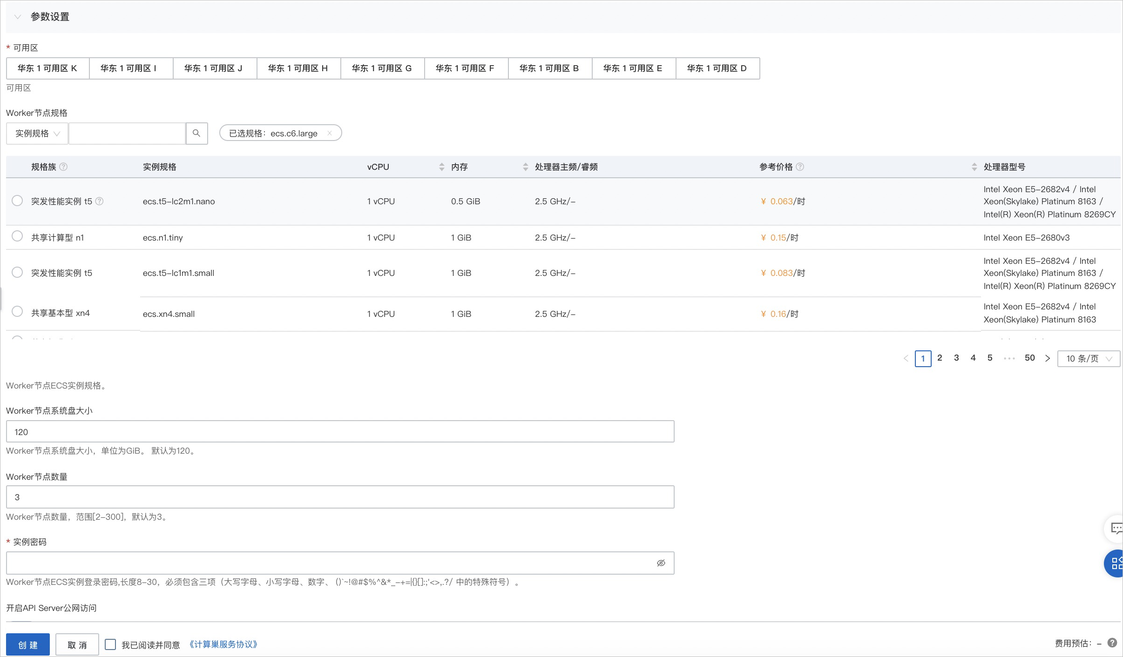1123x657 pixels.
Task: Open 10 条/页 page size dropdown
Action: 1089,359
